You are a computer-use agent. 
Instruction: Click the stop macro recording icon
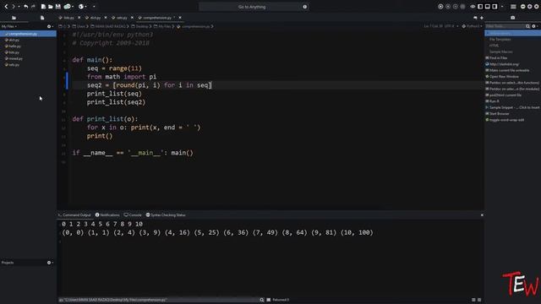coord(456,7)
